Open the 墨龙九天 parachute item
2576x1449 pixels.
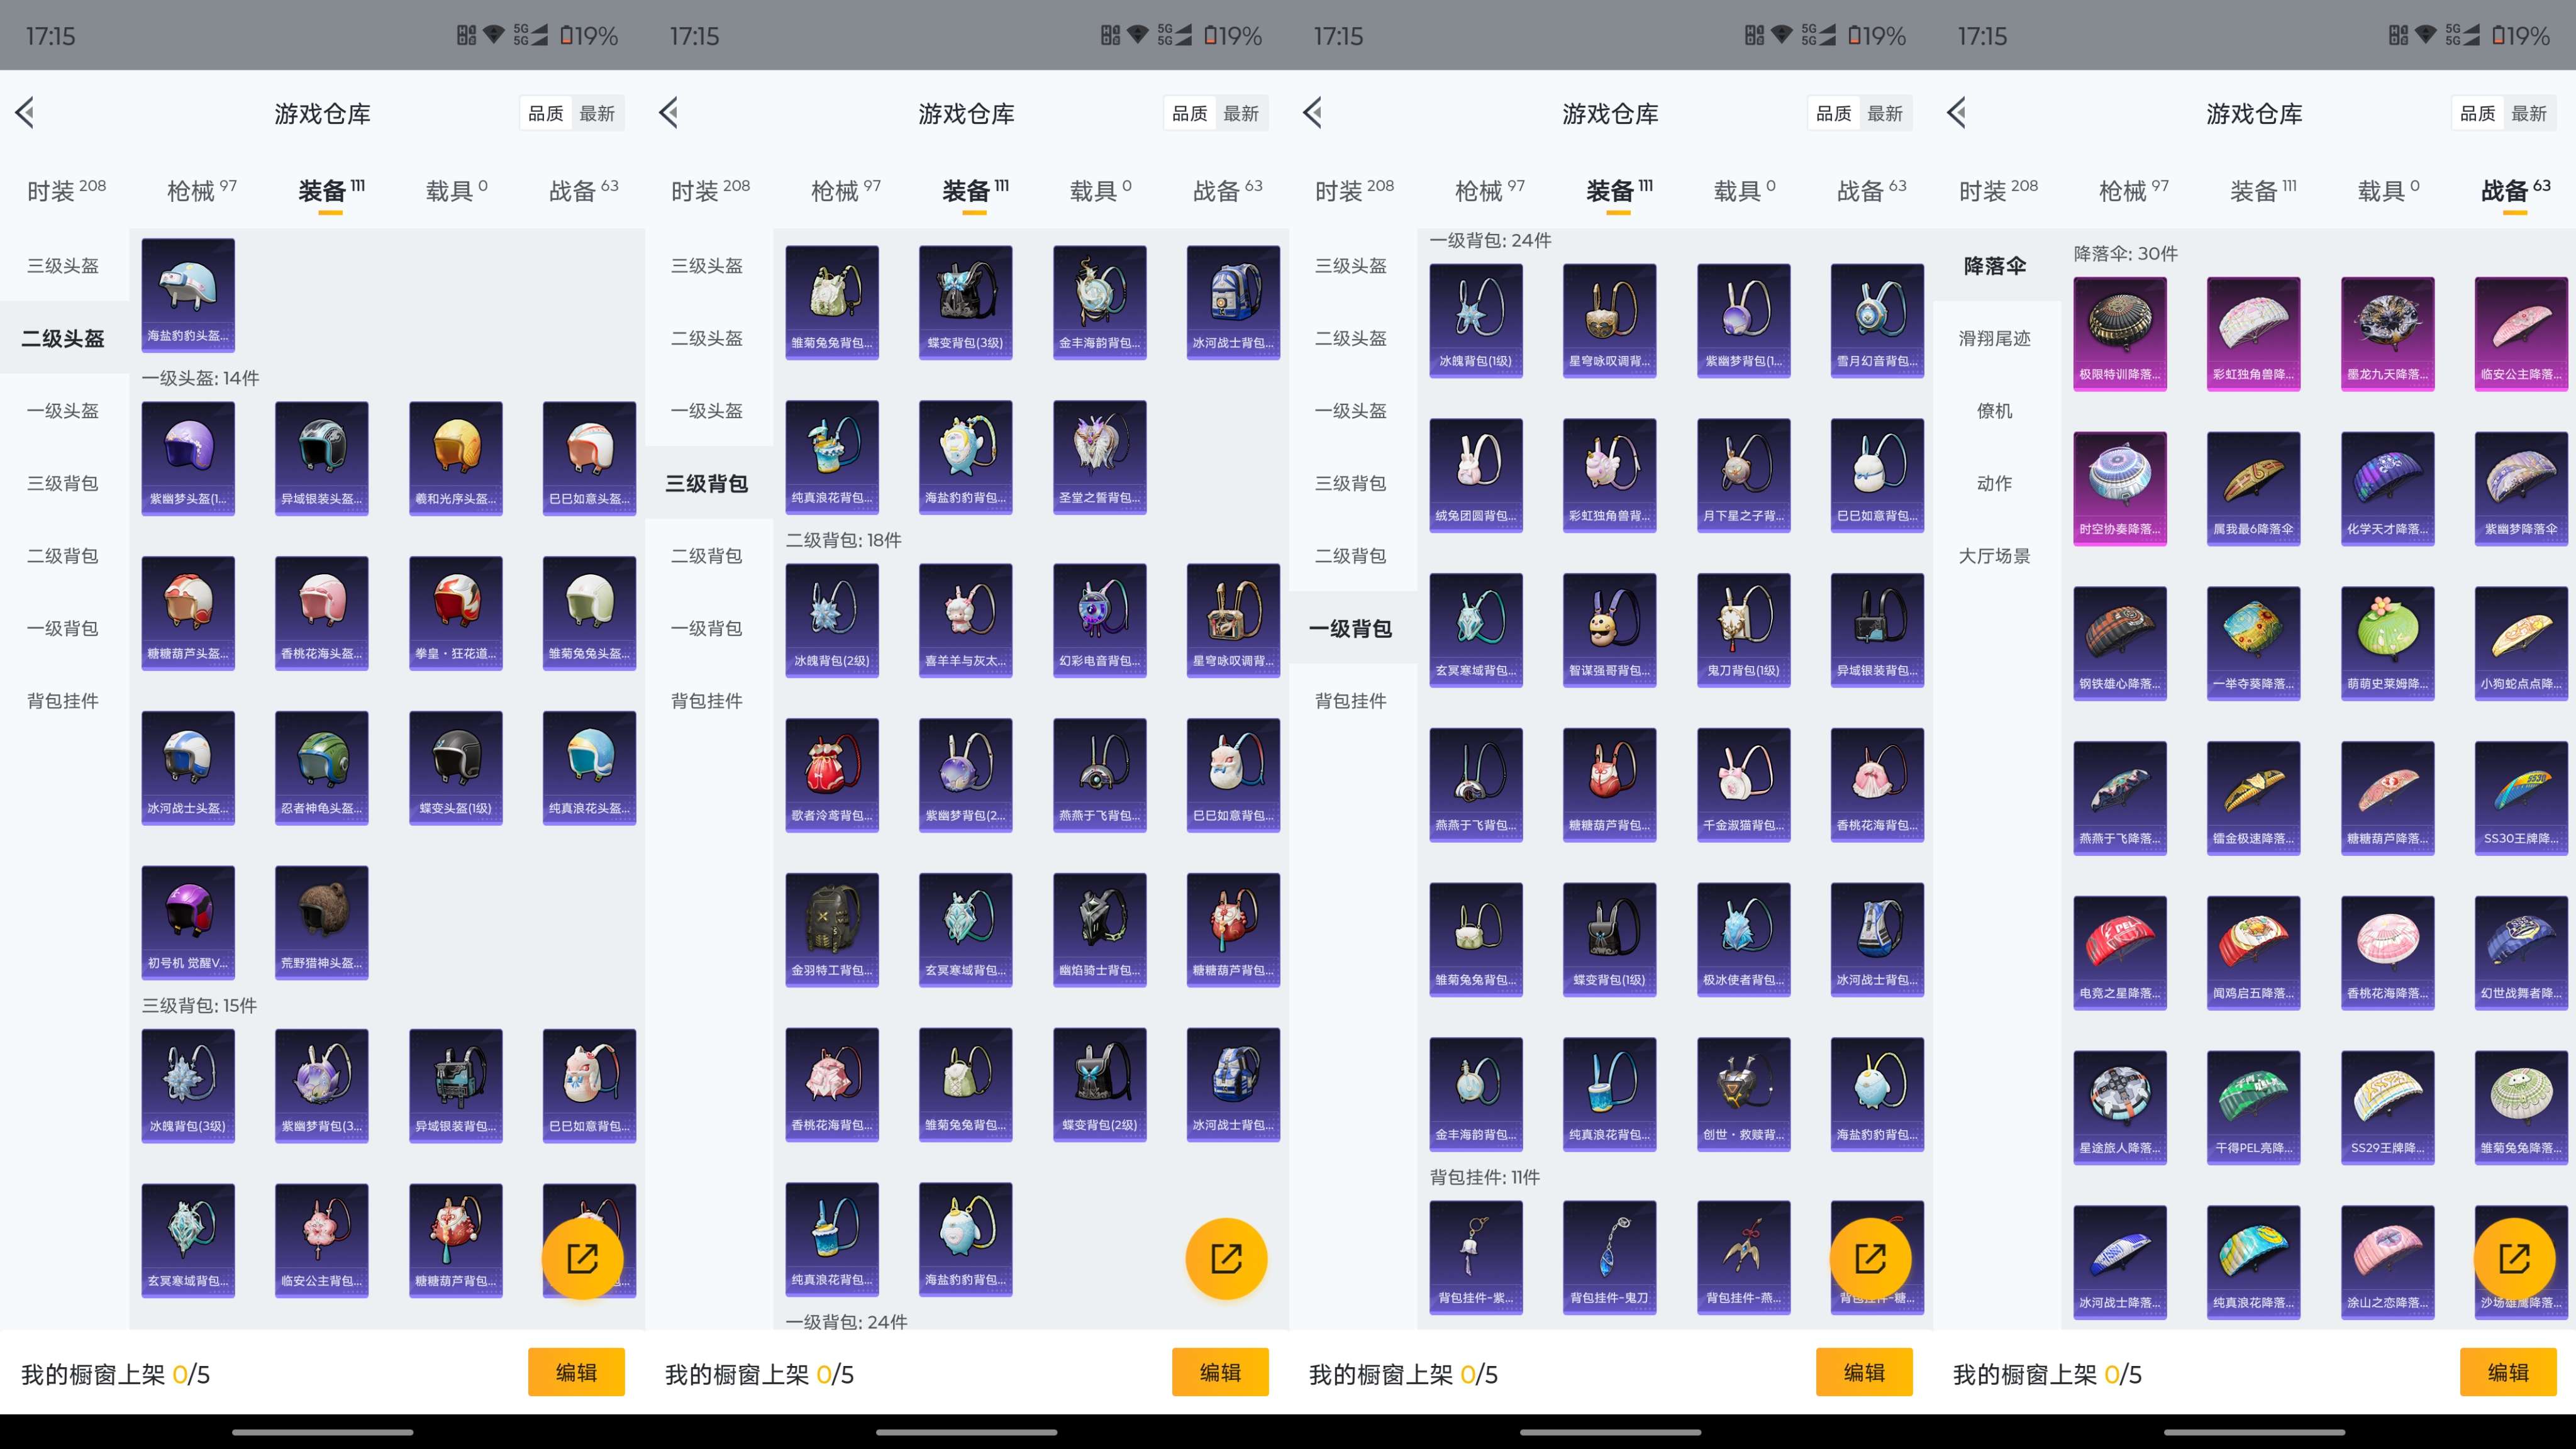[x=2388, y=334]
